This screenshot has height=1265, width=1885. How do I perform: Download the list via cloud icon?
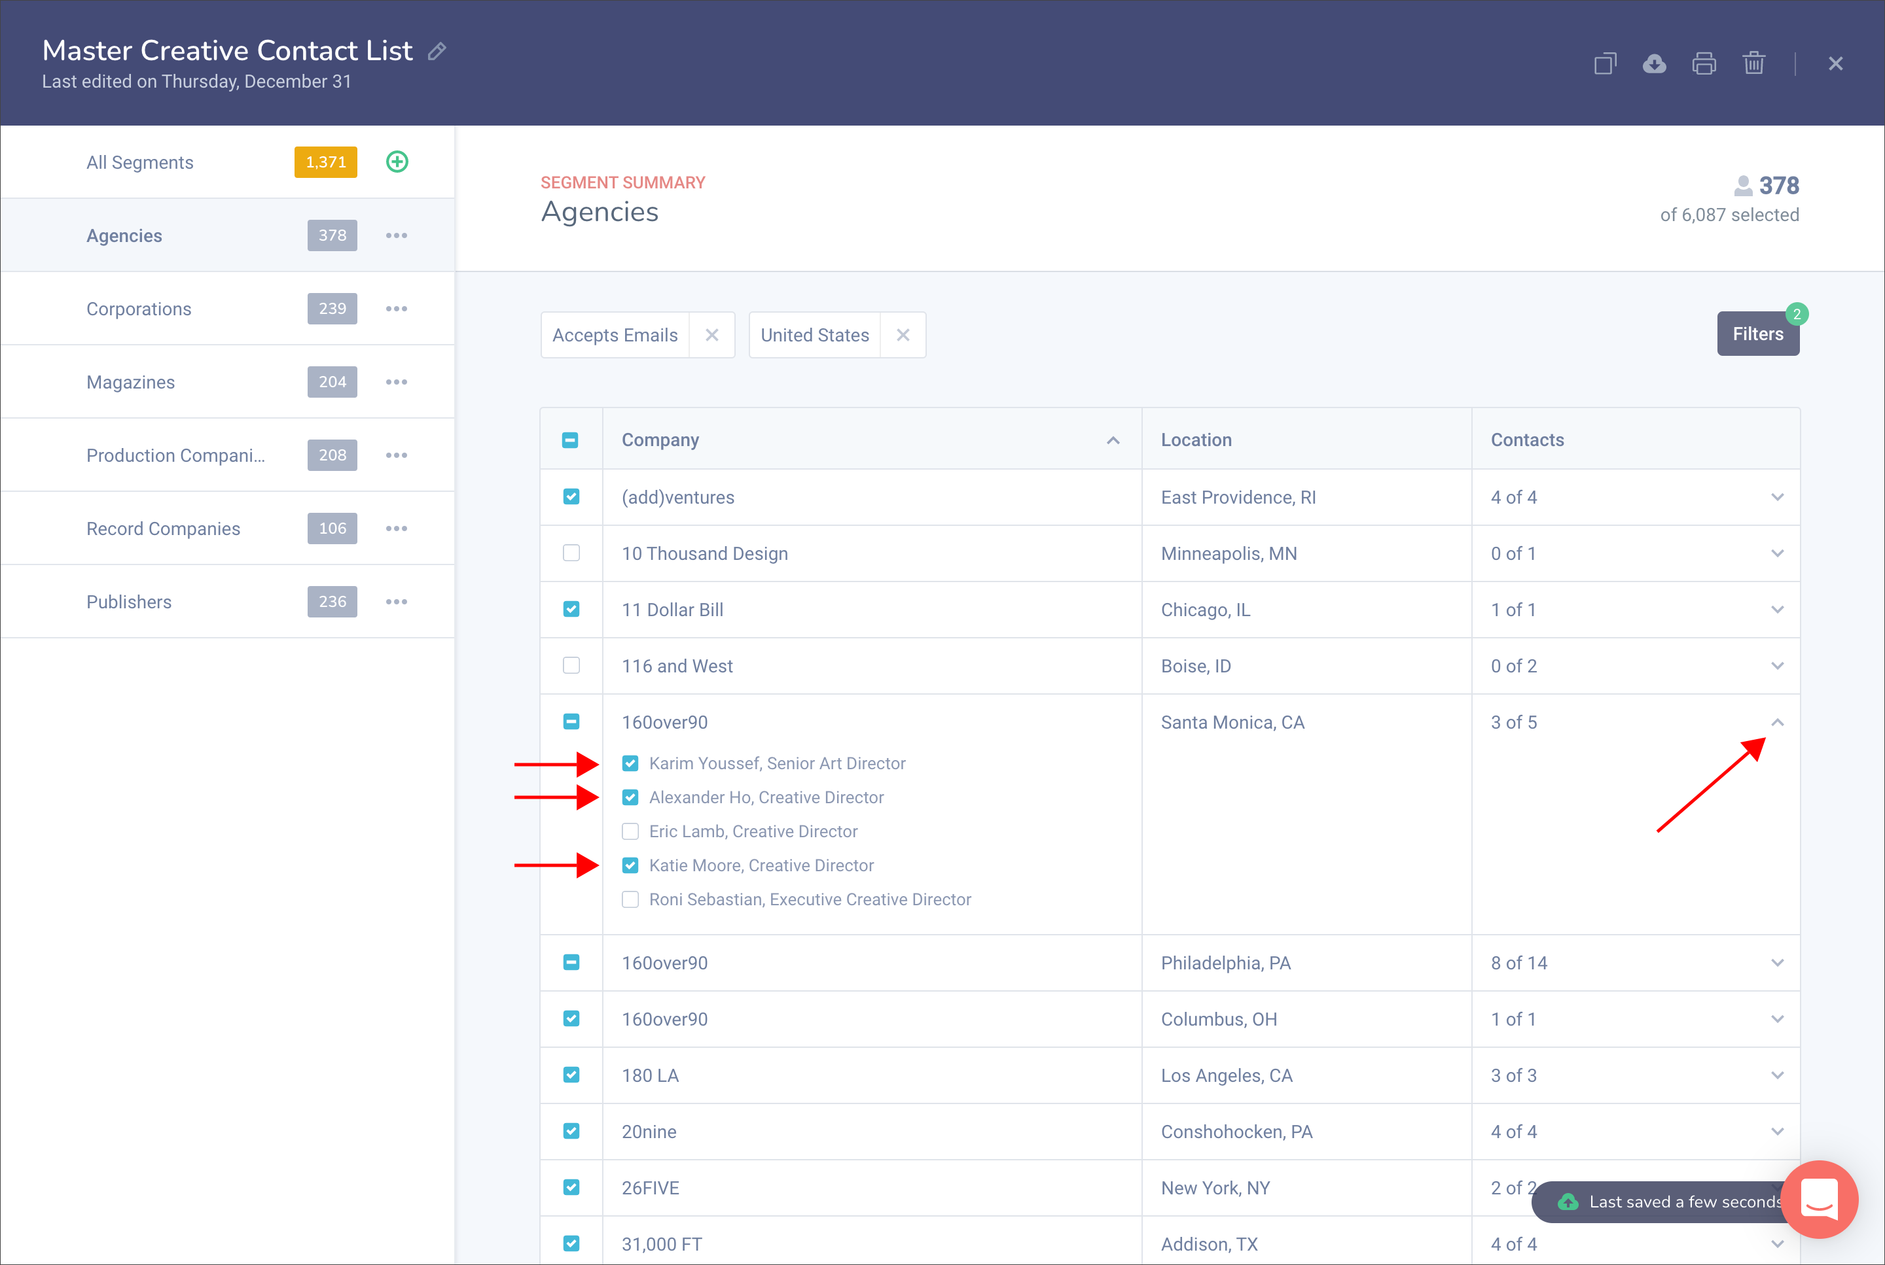(1654, 63)
